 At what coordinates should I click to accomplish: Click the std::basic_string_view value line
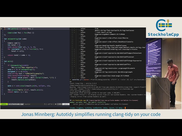tap(120, 47)
